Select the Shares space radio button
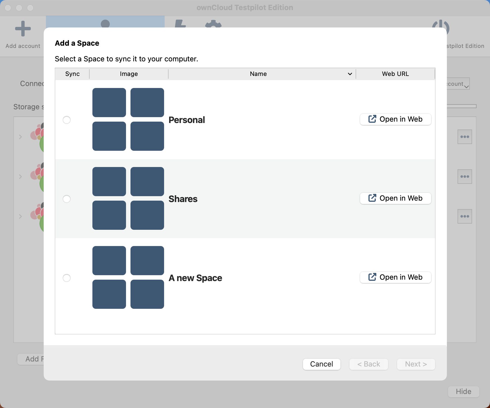 coord(67,199)
